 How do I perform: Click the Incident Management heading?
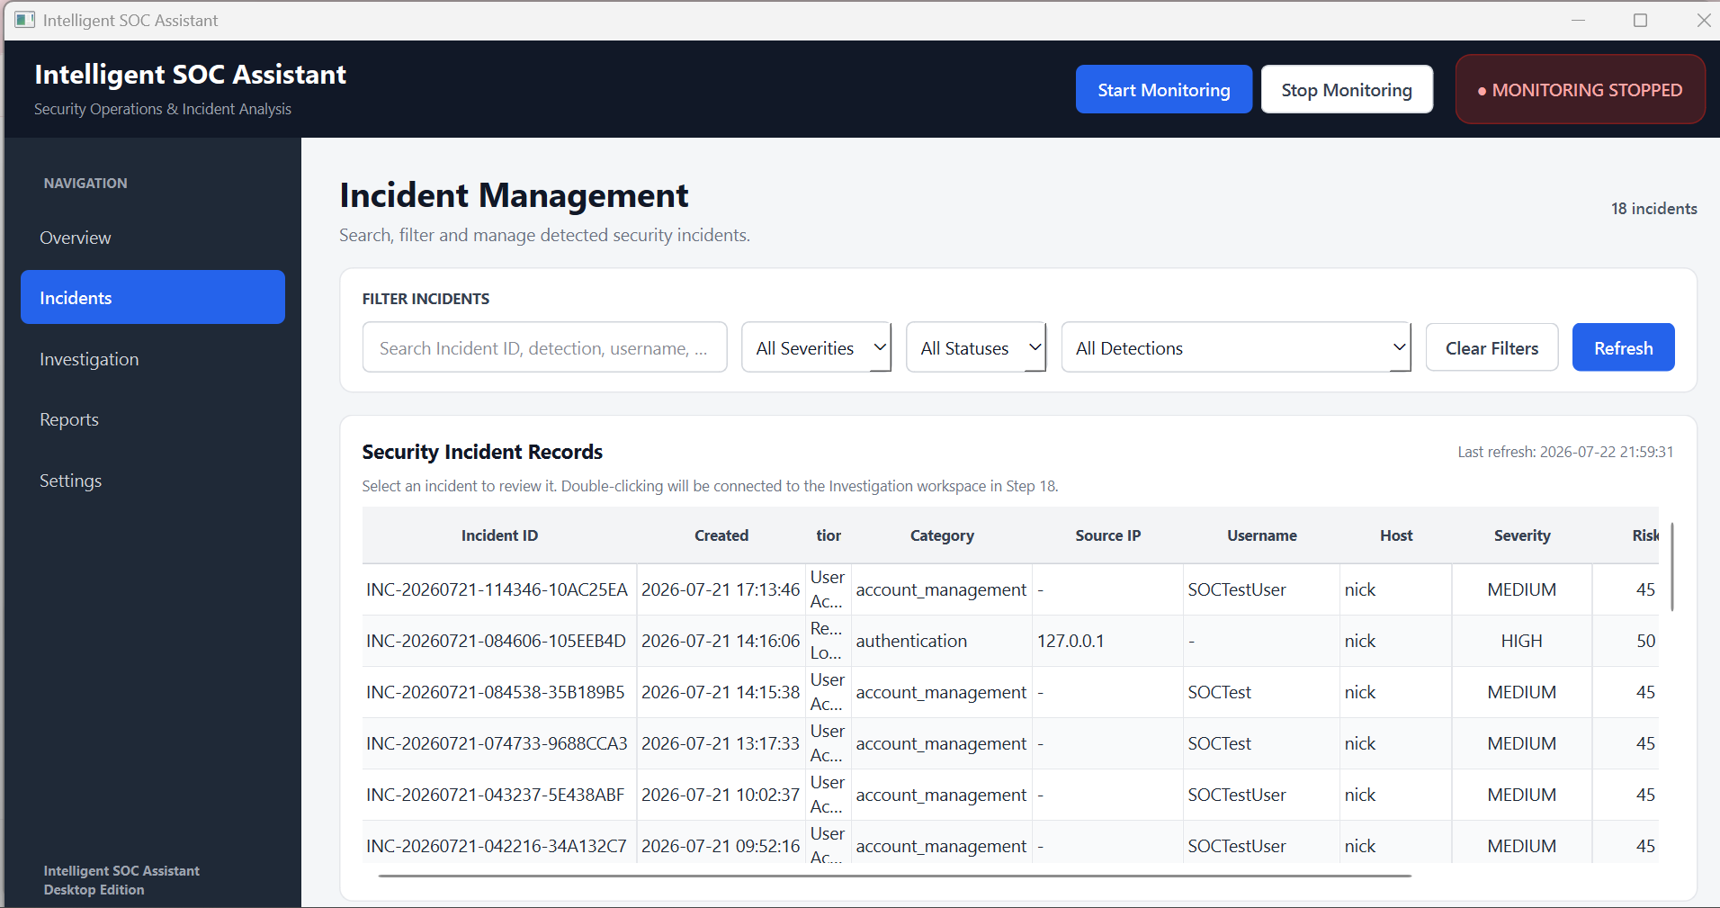[x=514, y=195]
